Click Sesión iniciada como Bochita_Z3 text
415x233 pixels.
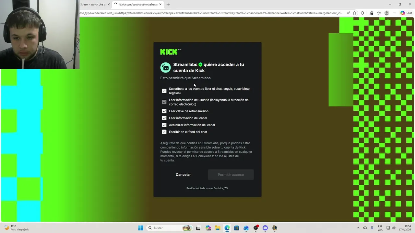207,188
